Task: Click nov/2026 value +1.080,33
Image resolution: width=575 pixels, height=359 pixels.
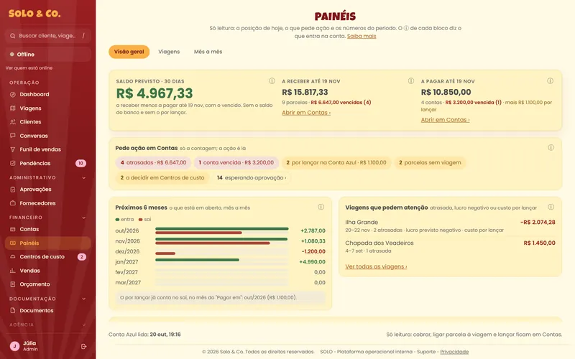Action: 313,241
